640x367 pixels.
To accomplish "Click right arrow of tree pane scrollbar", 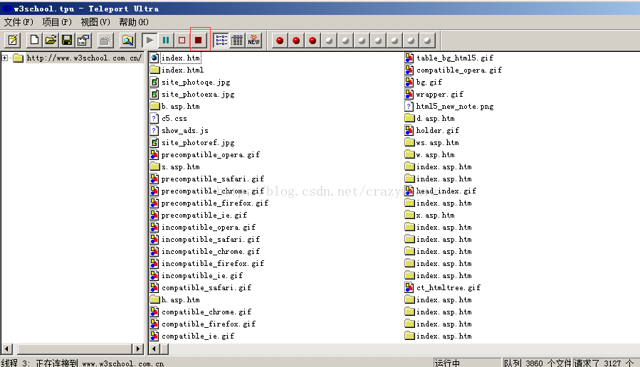I will coord(138,349).
